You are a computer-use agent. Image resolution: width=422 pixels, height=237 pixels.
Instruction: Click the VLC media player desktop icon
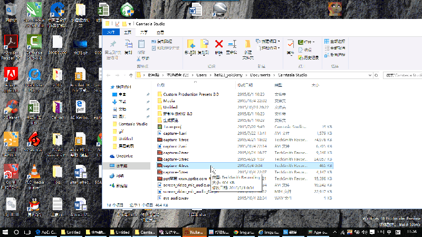pyautogui.click(x=34, y=177)
